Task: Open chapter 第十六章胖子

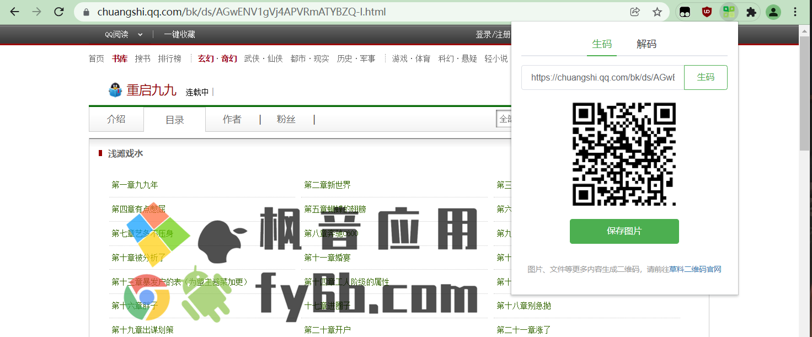Action: [135, 306]
